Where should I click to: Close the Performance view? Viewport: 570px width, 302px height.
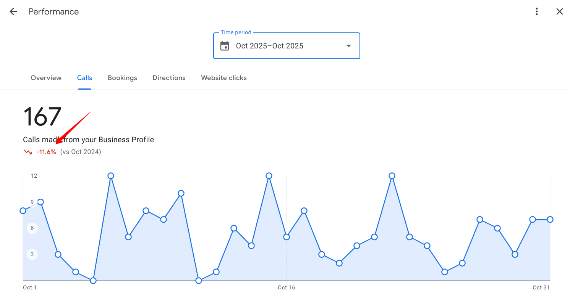point(559,11)
